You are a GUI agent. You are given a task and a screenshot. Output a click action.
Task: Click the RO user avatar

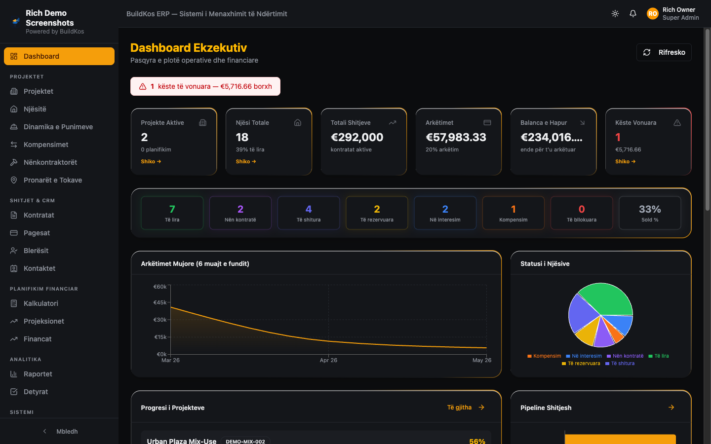coord(653,14)
